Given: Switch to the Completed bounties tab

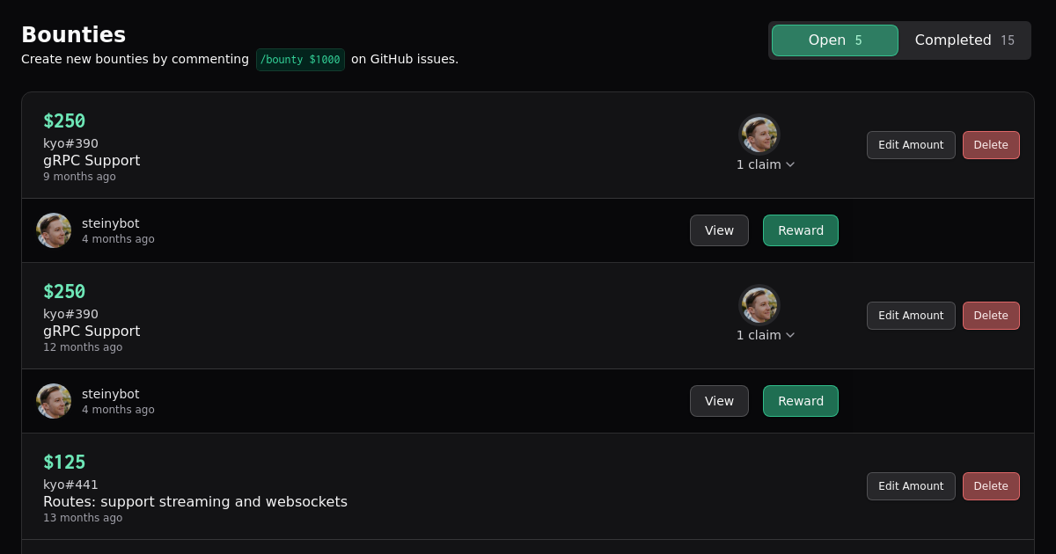Looking at the screenshot, I should [x=964, y=40].
